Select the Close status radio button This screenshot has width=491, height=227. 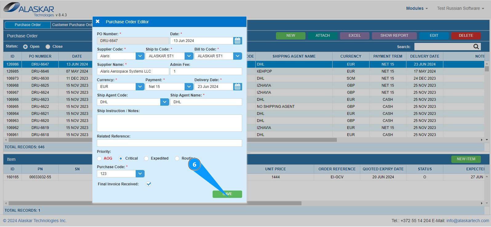point(48,47)
